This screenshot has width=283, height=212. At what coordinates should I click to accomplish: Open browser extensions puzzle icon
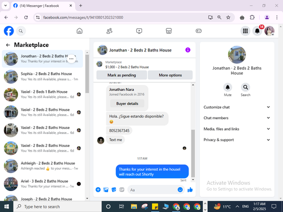coord(252,18)
